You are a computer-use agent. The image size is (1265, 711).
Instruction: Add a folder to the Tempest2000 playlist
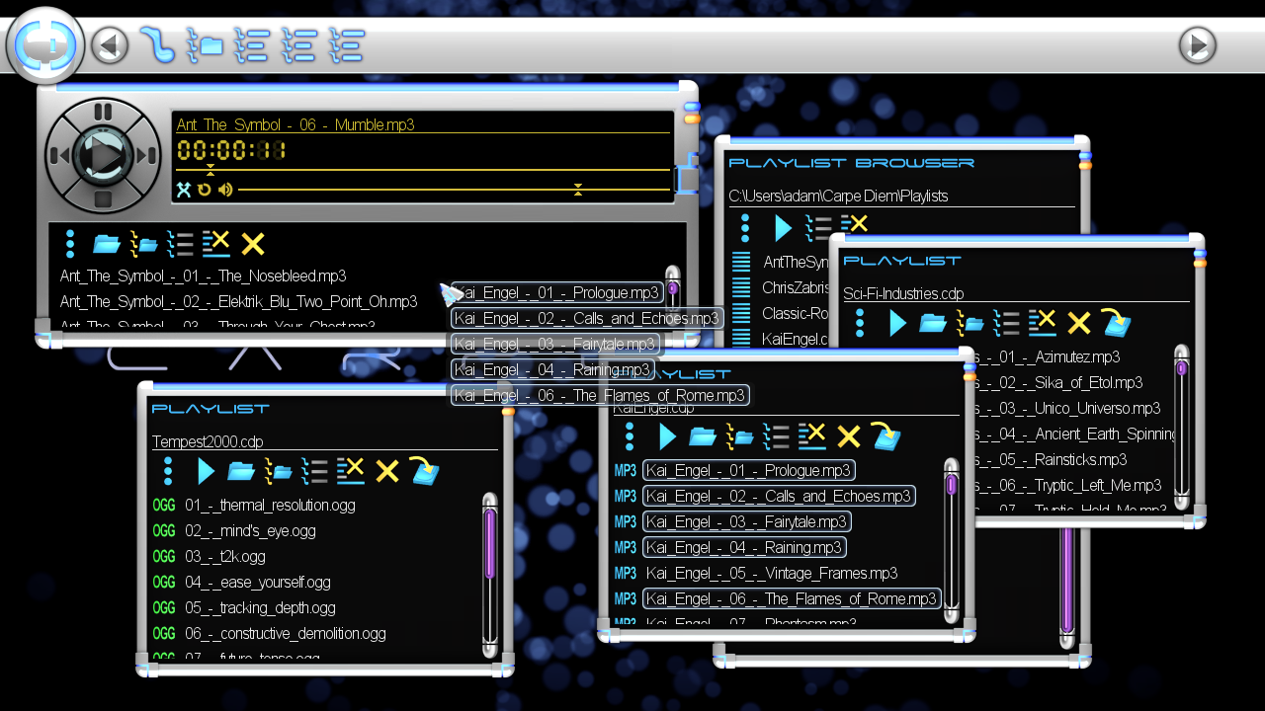click(x=279, y=471)
